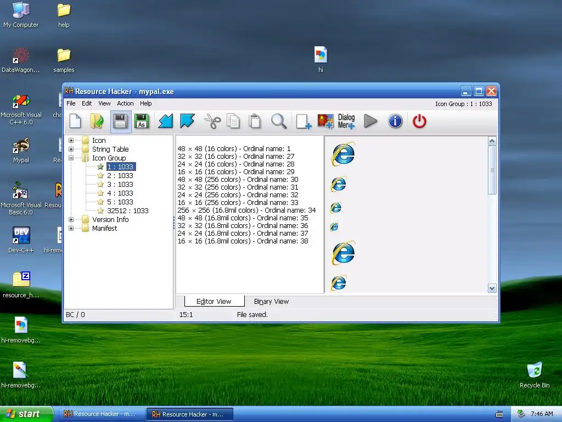
Task: Switch to the second Resource Hacker taskbar button
Action: 190,414
